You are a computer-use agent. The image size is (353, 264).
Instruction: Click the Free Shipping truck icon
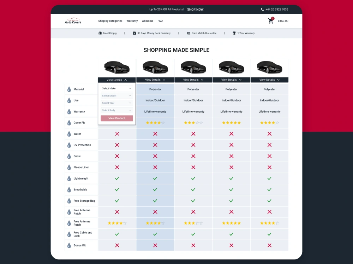[x=100, y=33]
